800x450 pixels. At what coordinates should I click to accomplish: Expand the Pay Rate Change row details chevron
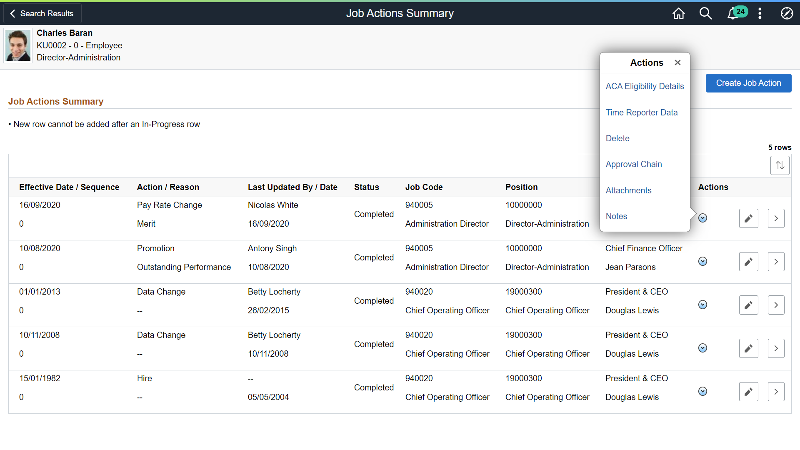(x=776, y=218)
